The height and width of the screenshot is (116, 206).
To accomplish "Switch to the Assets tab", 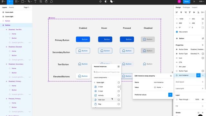I will point(11,7).
